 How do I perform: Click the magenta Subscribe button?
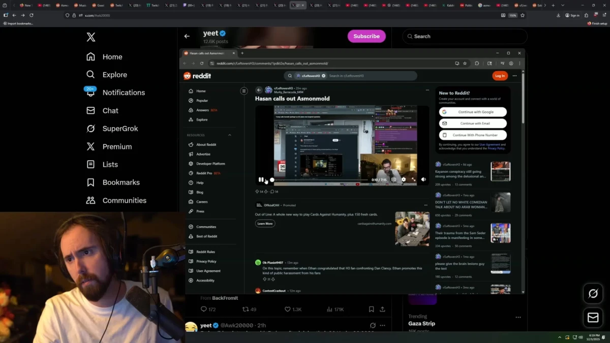(367, 36)
